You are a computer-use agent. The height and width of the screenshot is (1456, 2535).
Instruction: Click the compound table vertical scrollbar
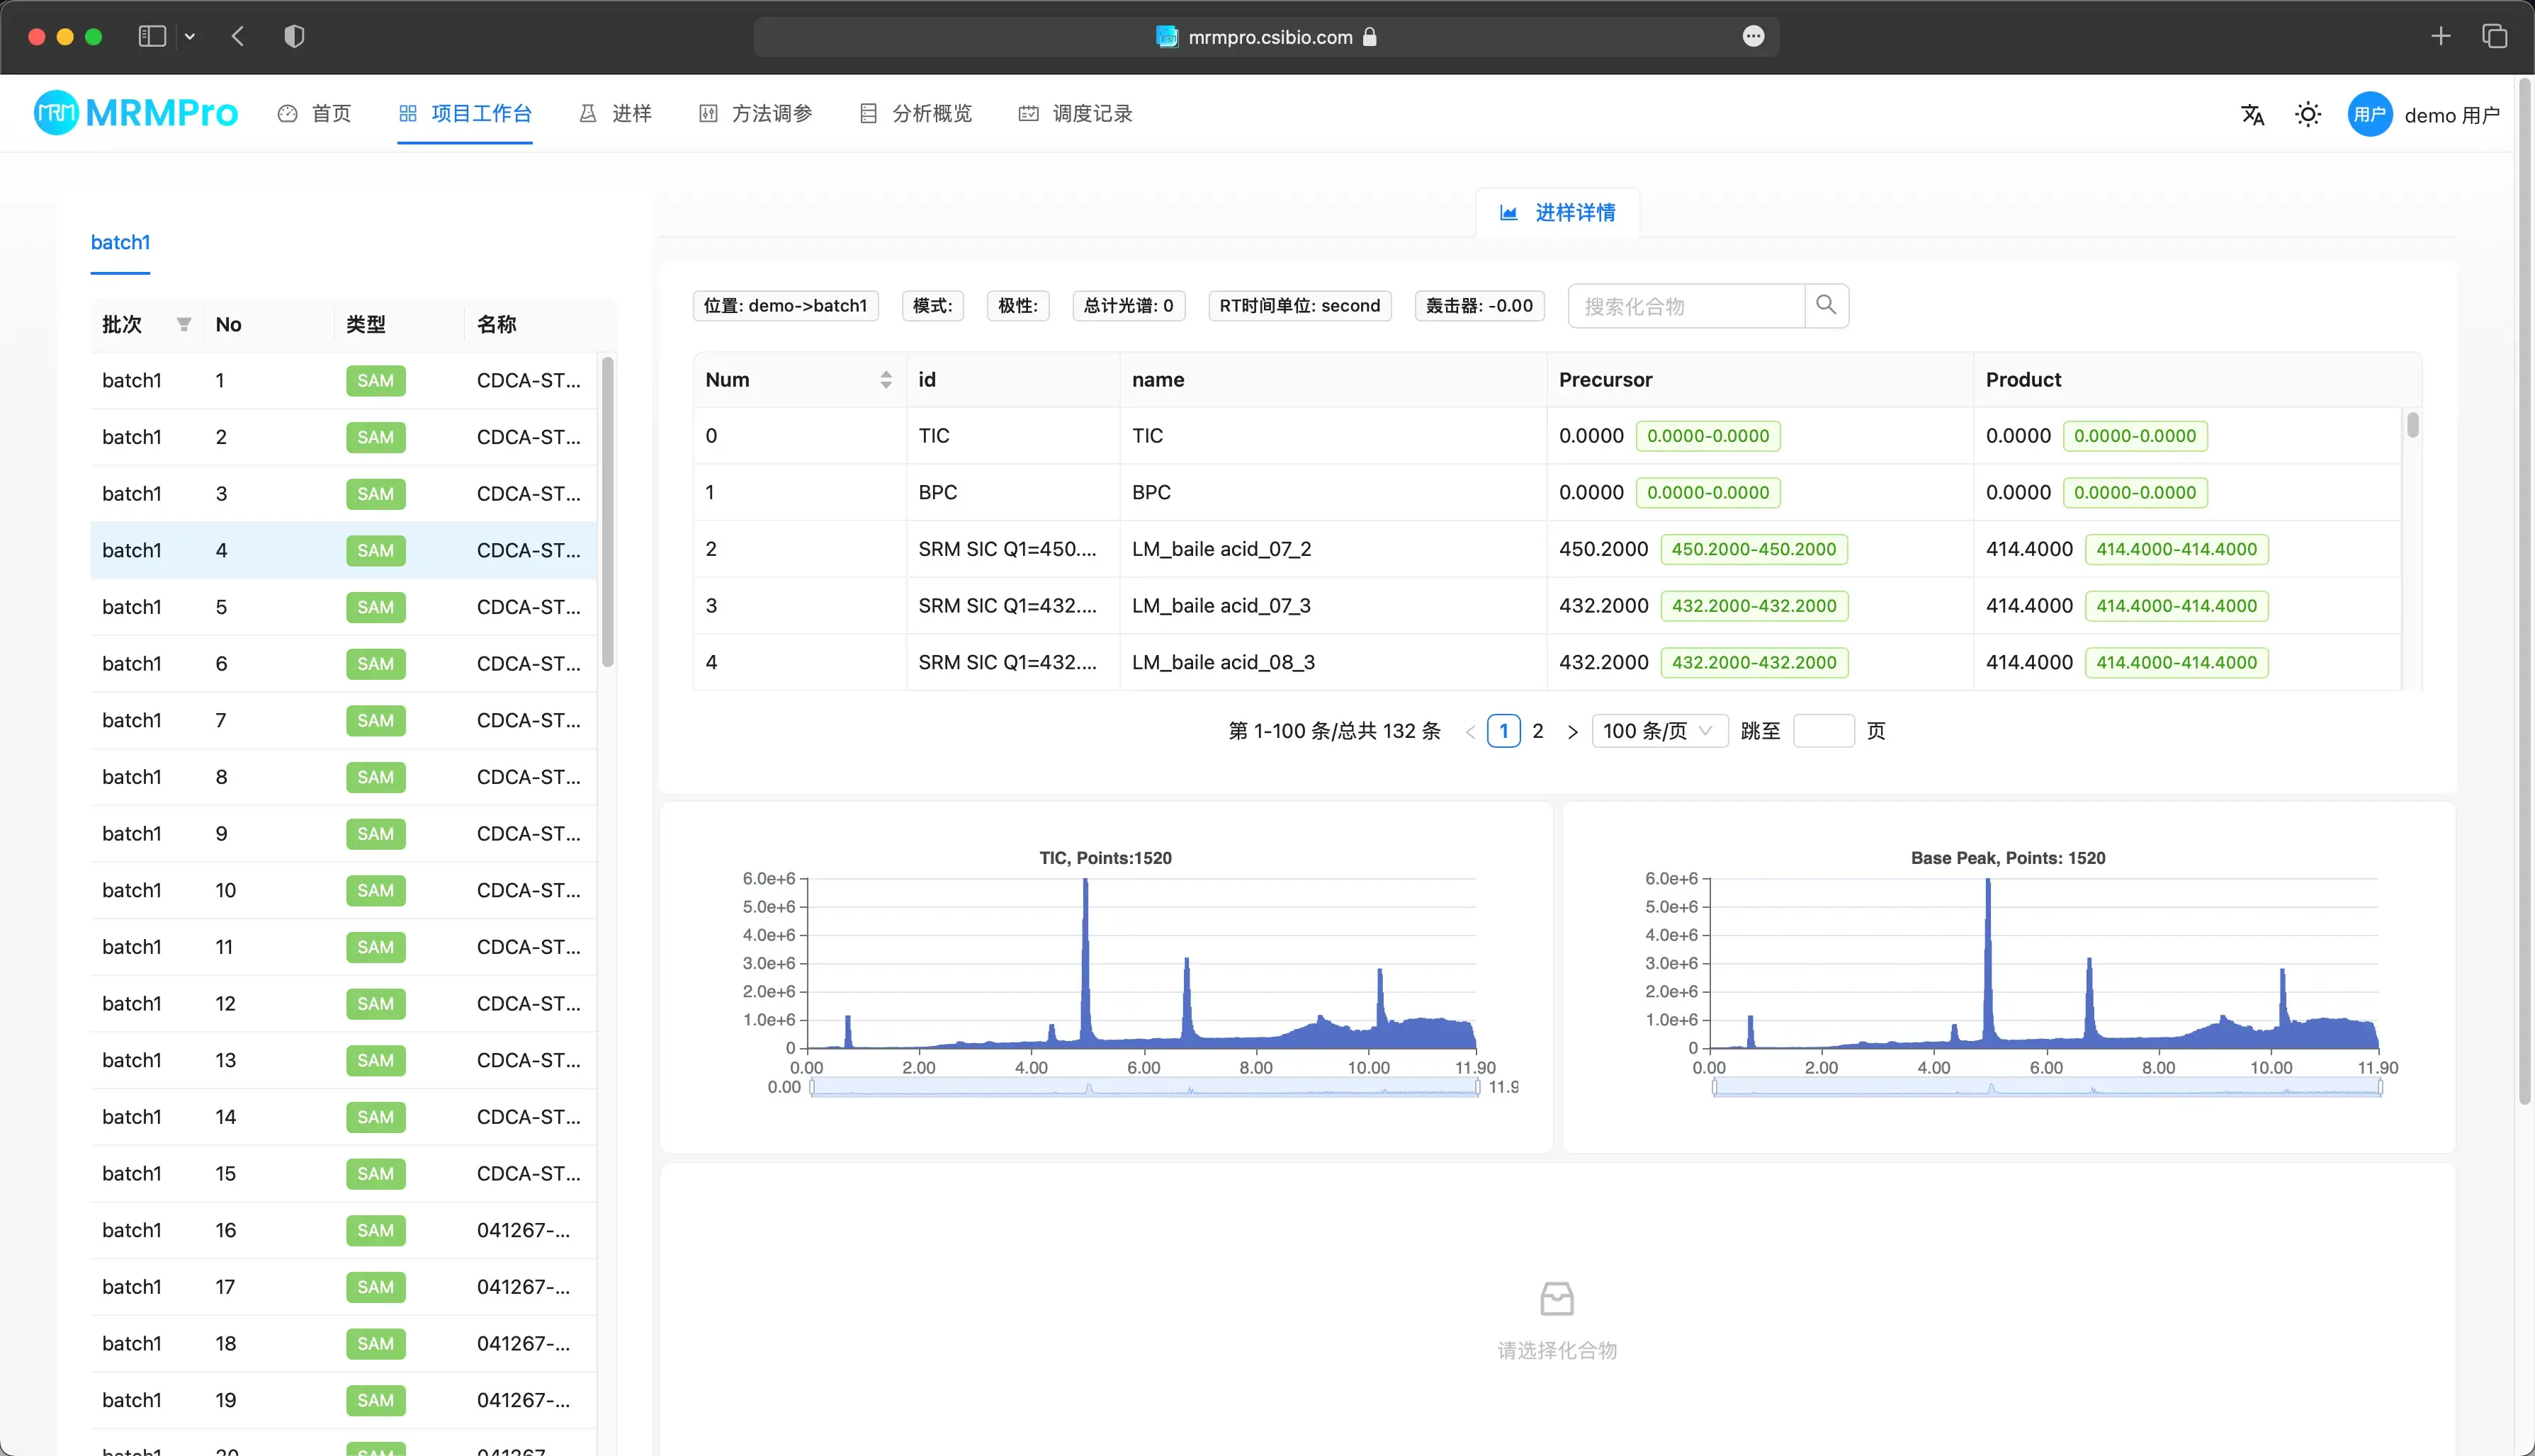pos(2412,425)
